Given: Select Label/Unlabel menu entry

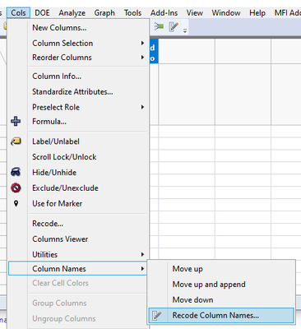Looking at the screenshot, I should (x=78, y=141).
